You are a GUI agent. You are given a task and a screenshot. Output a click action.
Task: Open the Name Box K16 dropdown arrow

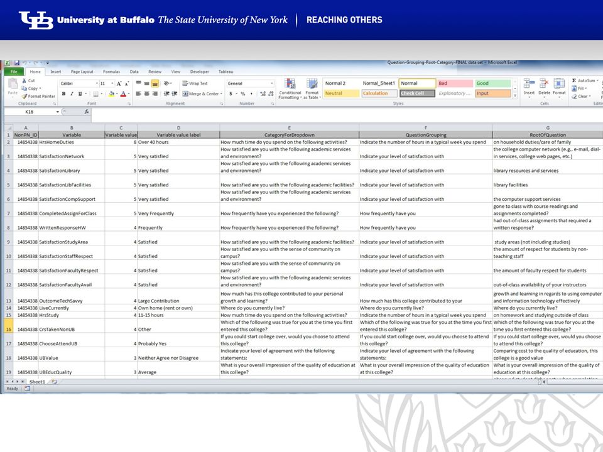click(x=58, y=112)
